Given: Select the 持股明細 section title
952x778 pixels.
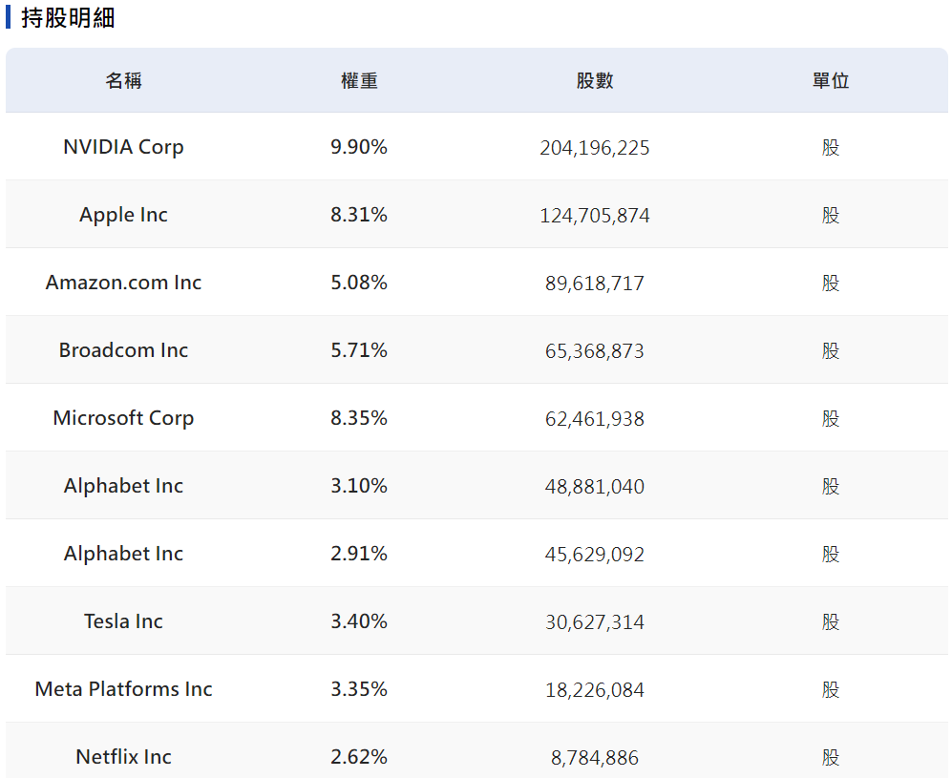Looking at the screenshot, I should coord(68,18).
